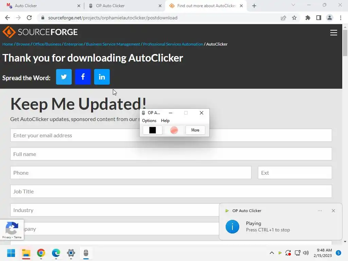Open the SourceForge hamburger menu
Viewport: 348px width, 261px height.
[x=334, y=33]
